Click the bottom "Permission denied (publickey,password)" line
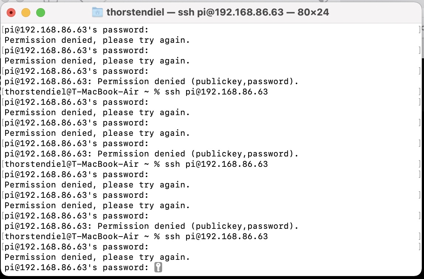 click(x=151, y=226)
